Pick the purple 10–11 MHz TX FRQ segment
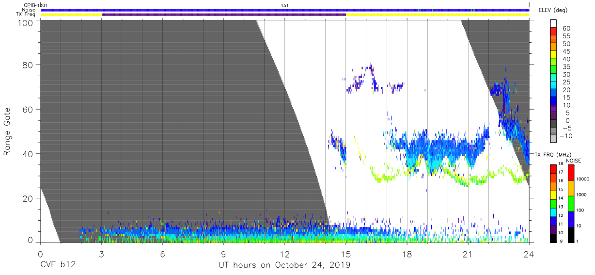This screenshot has height=275, width=595. pyautogui.click(x=553, y=229)
